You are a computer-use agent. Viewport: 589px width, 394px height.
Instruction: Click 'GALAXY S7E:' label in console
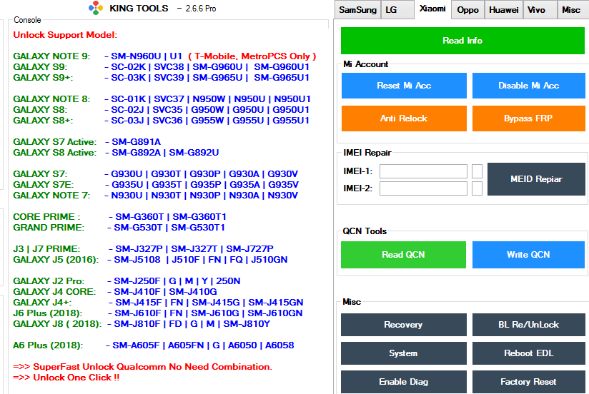[x=44, y=185]
